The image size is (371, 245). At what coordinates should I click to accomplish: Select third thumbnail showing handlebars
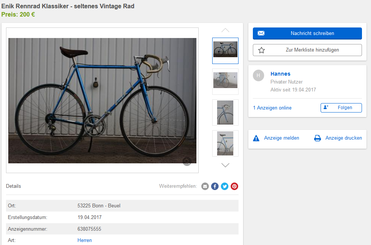[x=225, y=113]
